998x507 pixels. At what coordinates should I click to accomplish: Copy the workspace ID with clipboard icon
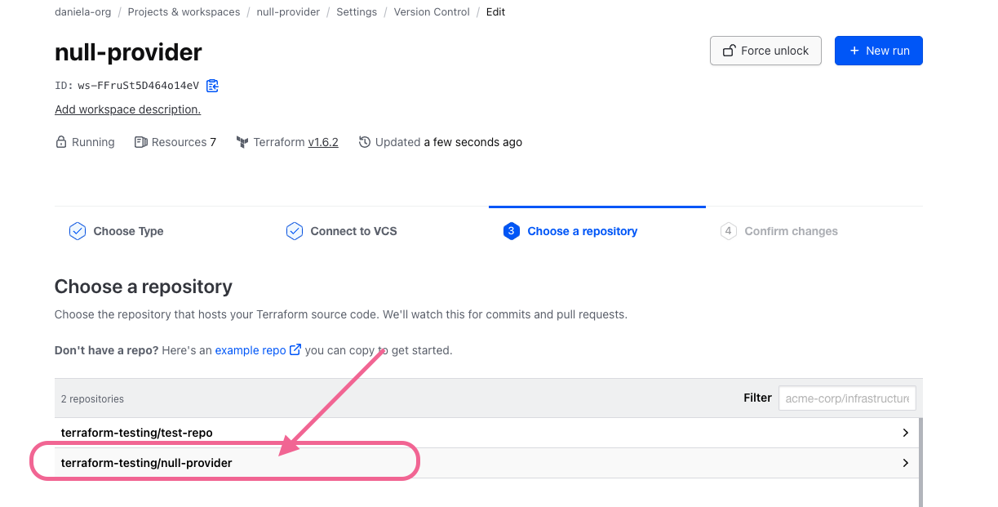(x=212, y=86)
